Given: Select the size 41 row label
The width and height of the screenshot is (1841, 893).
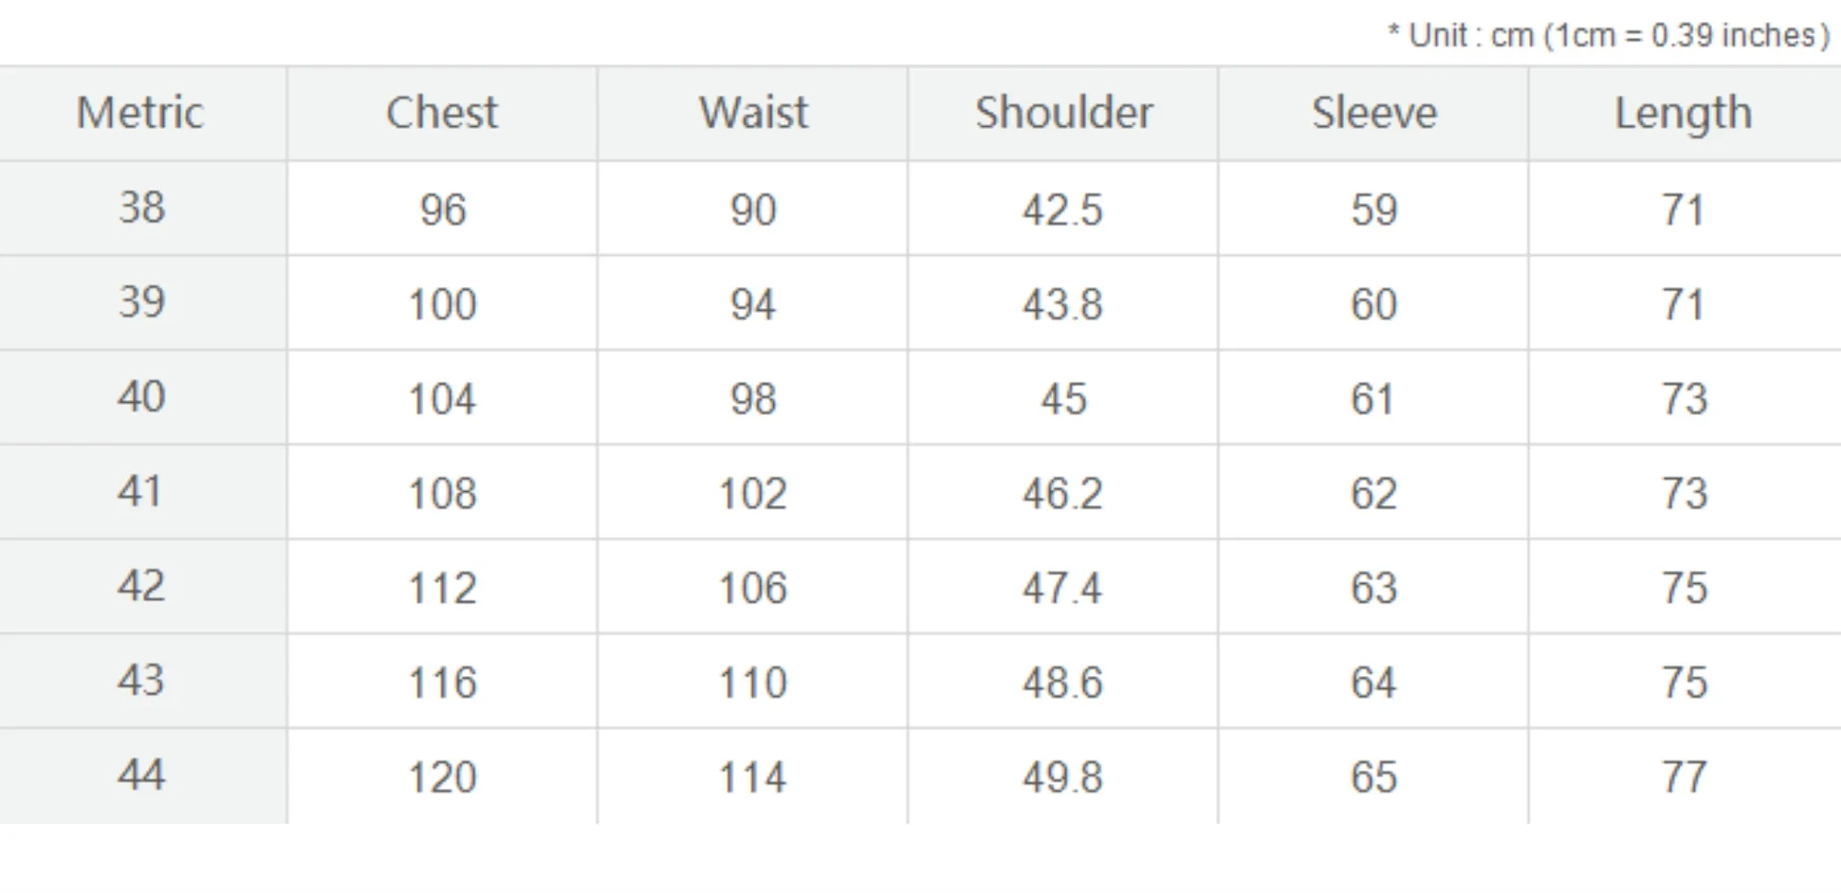Looking at the screenshot, I should pos(142,492).
